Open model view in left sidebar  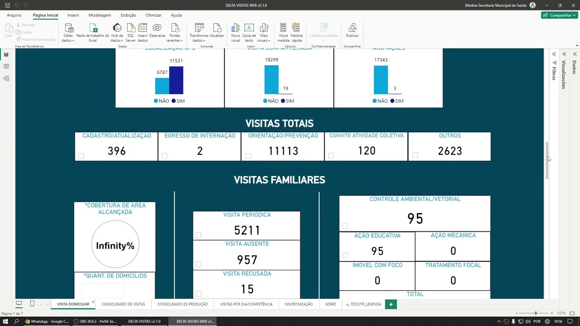(x=6, y=79)
